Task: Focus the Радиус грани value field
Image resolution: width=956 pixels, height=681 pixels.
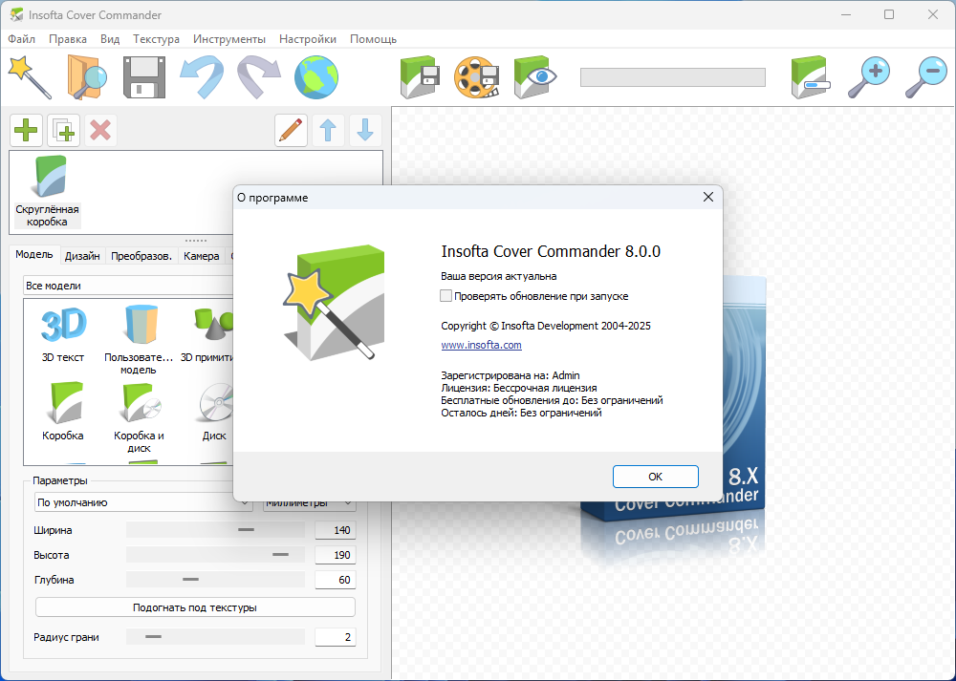Action: click(336, 637)
